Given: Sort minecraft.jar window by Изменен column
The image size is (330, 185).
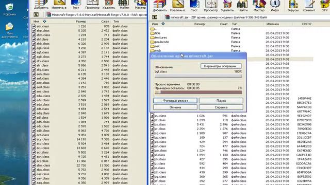Looking at the screenshot, I should click(x=273, y=24).
